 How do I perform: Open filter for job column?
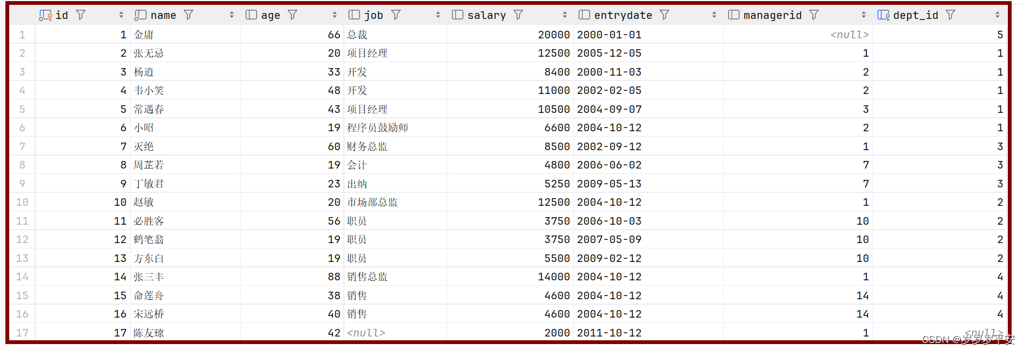[x=396, y=15]
